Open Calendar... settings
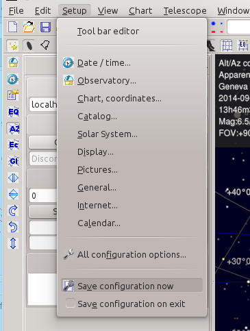The width and height of the screenshot is (250, 331). [132, 223]
